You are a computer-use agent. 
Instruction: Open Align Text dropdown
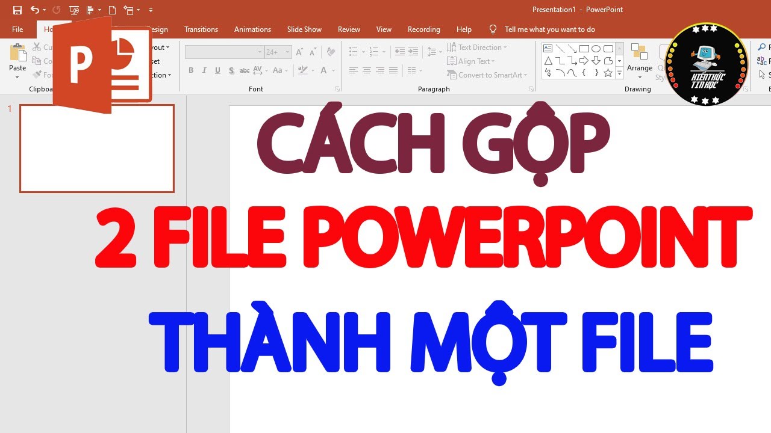pos(471,61)
